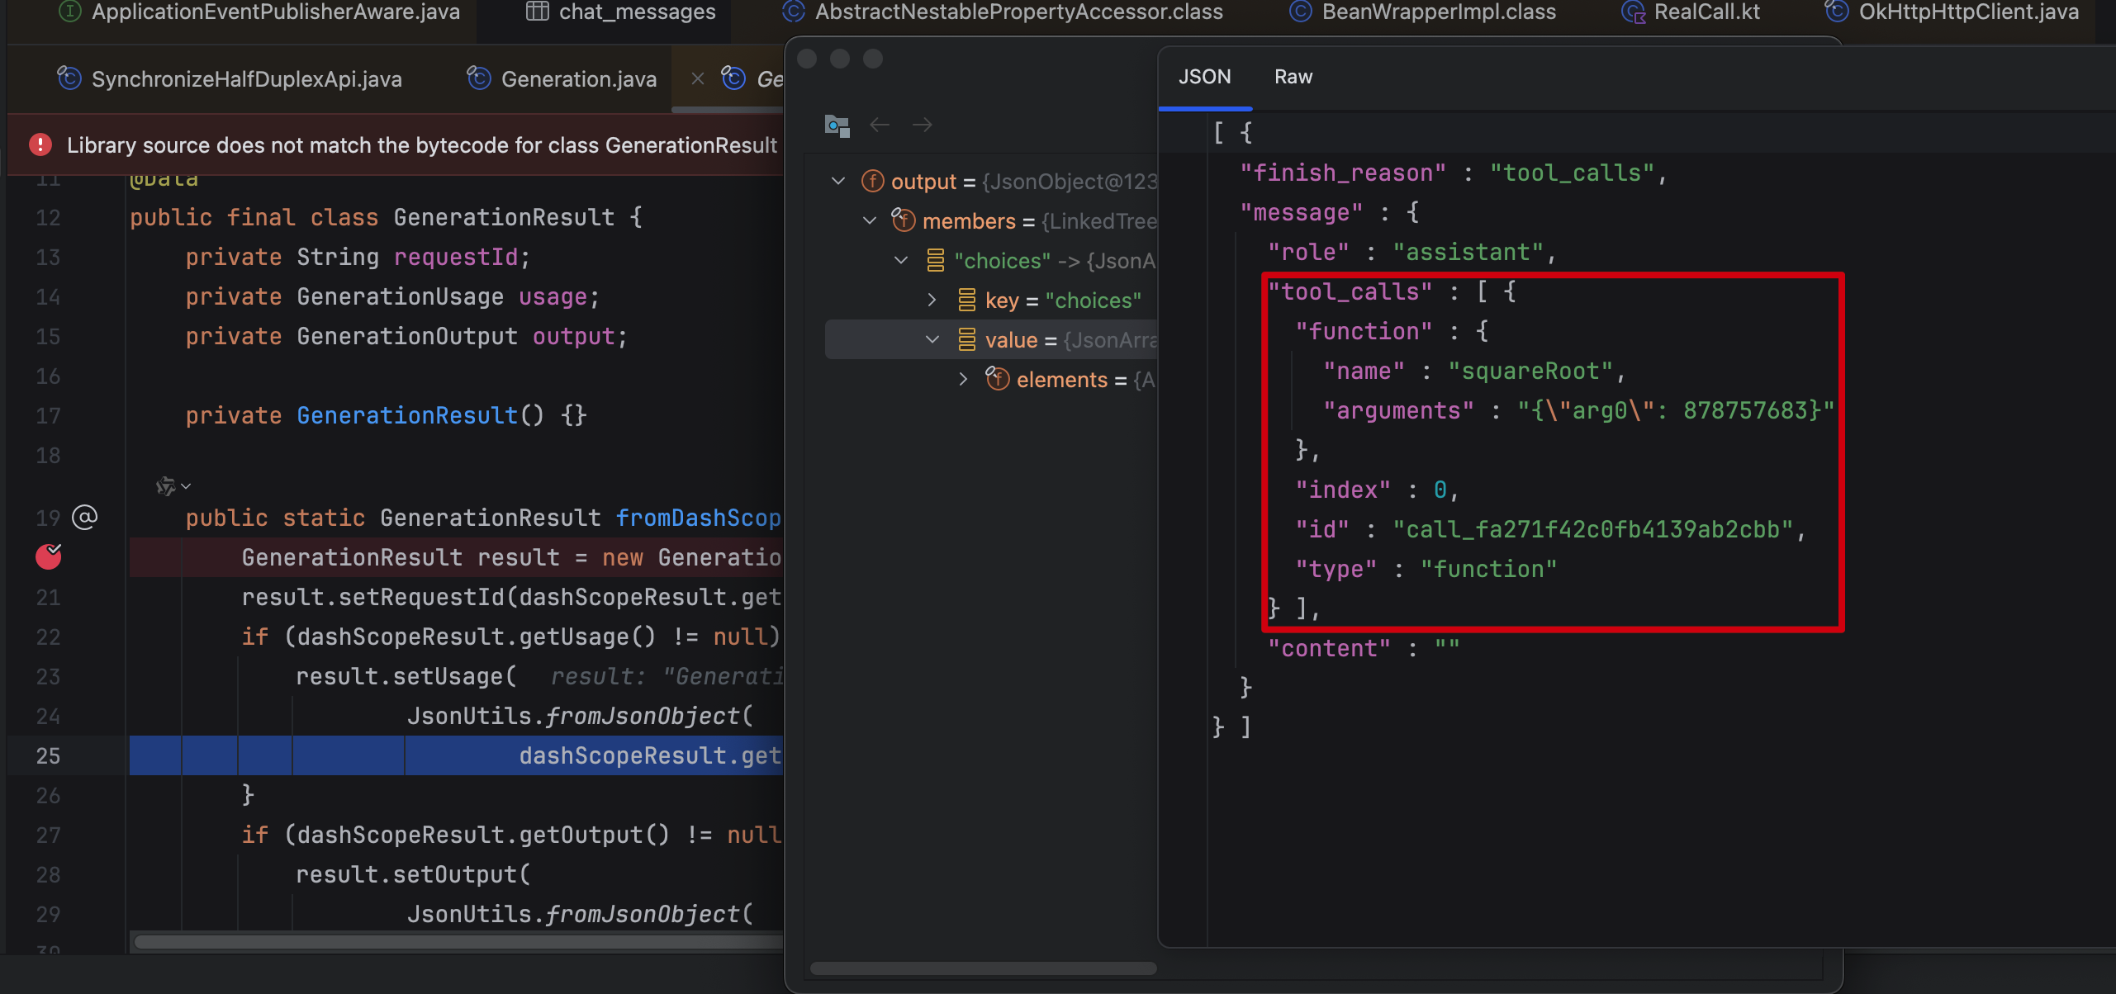Click the view-as toolbar icon in the debugger popup
Viewport: 2116px width, 994px height.
[837, 125]
